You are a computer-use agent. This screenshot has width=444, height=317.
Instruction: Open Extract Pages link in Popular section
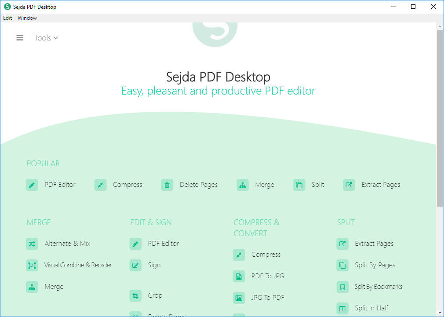coord(381,185)
